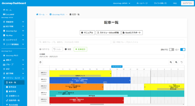Screen dimensions: 195x106
Task: Click the Undo button
Action: pos(57,49)
